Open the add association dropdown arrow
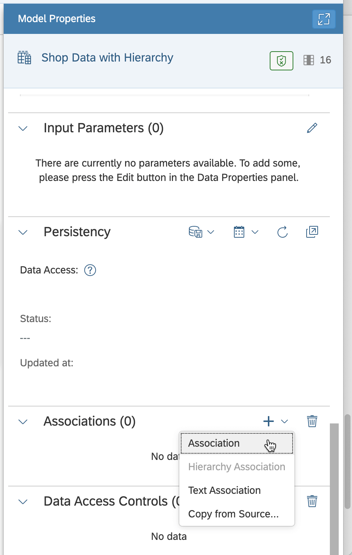The width and height of the screenshot is (352, 555). tap(284, 421)
